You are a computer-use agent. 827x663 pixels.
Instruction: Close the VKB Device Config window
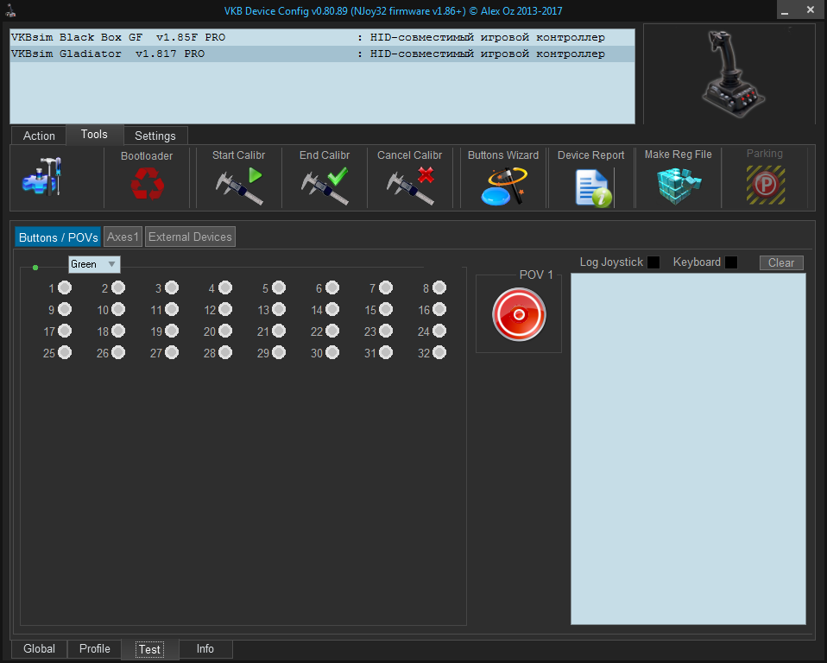click(811, 9)
